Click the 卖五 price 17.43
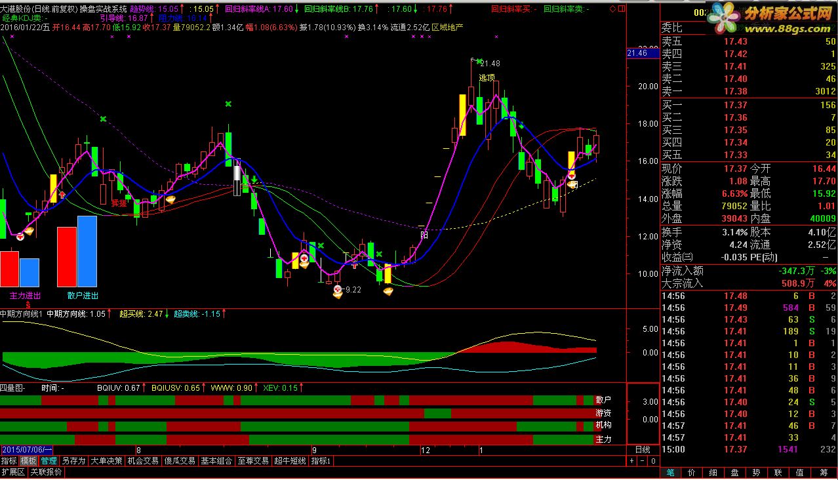 (x=735, y=41)
